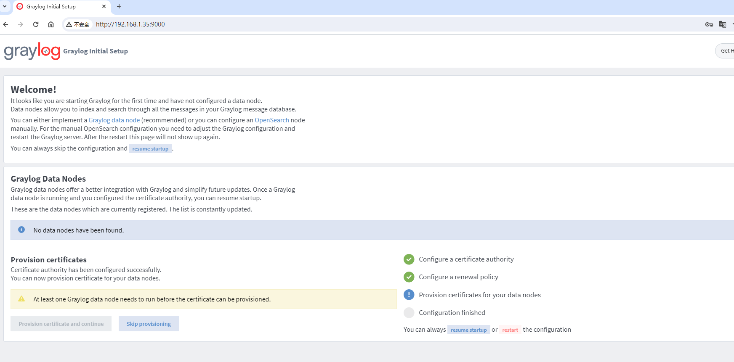This screenshot has width=734, height=362.
Task: Click the red restart configuration button
Action: point(510,330)
